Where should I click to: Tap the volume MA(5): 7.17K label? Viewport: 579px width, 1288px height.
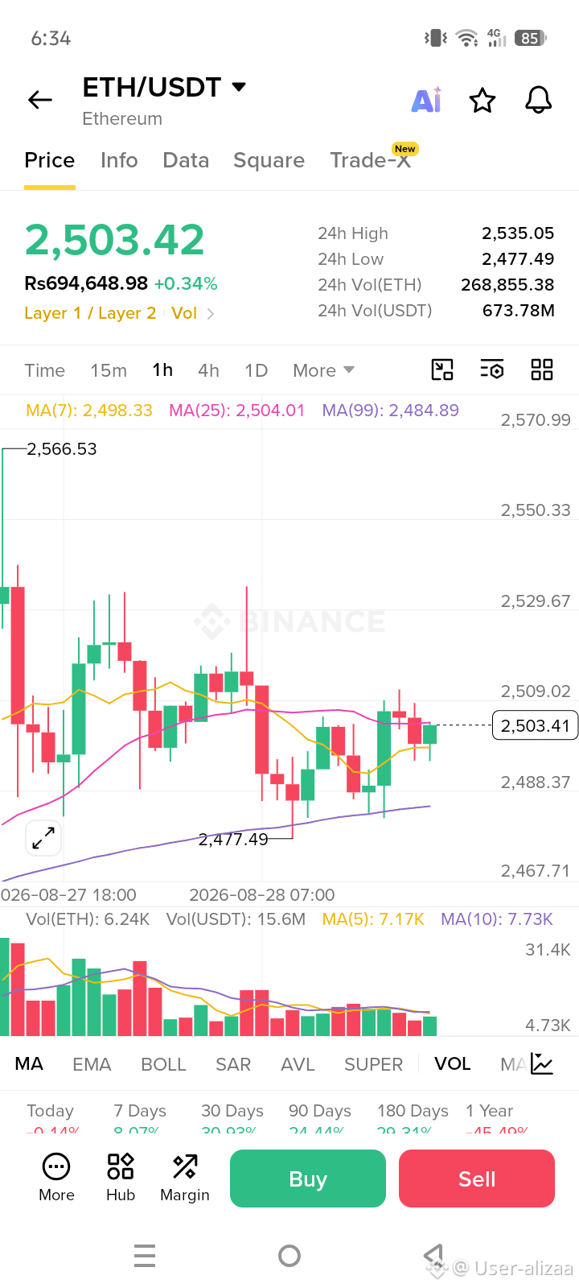[373, 919]
